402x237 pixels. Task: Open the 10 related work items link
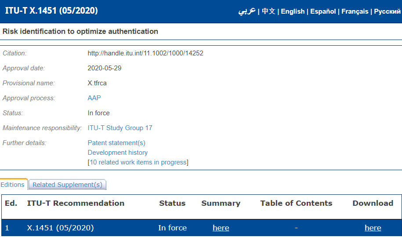point(138,162)
